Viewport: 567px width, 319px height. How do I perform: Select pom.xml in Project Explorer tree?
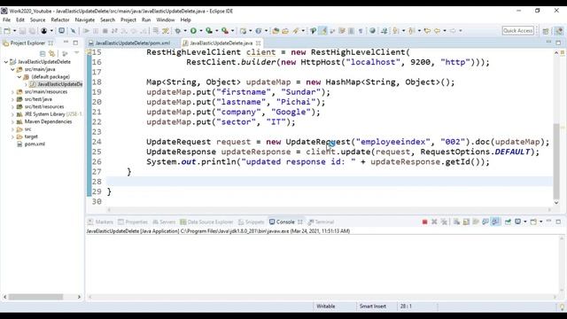click(35, 144)
